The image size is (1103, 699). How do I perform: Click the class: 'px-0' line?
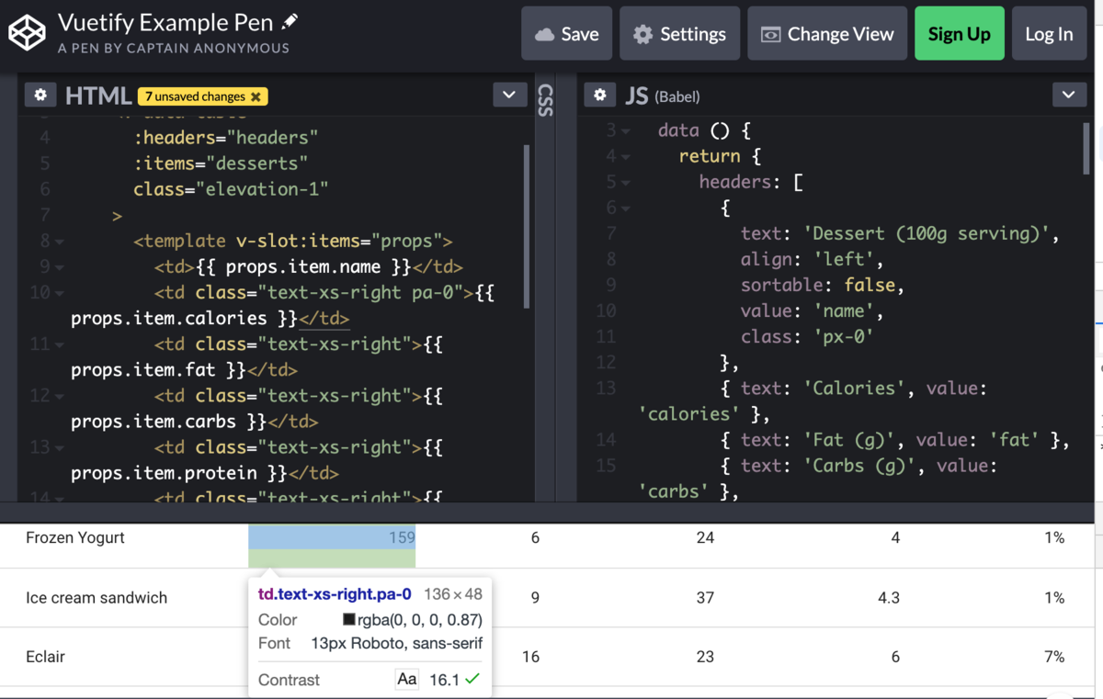point(807,336)
